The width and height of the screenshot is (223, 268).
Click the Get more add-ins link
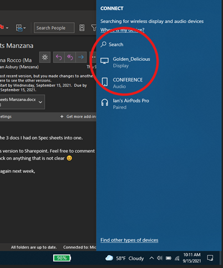click(x=78, y=116)
